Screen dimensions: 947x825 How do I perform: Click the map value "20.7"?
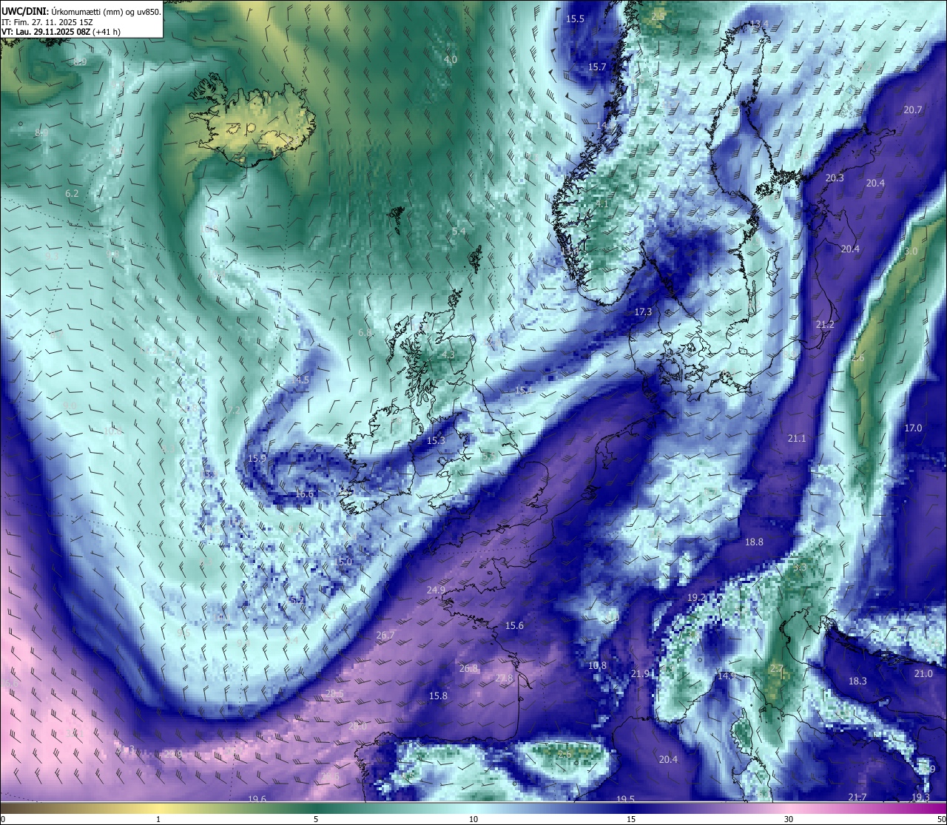click(913, 110)
